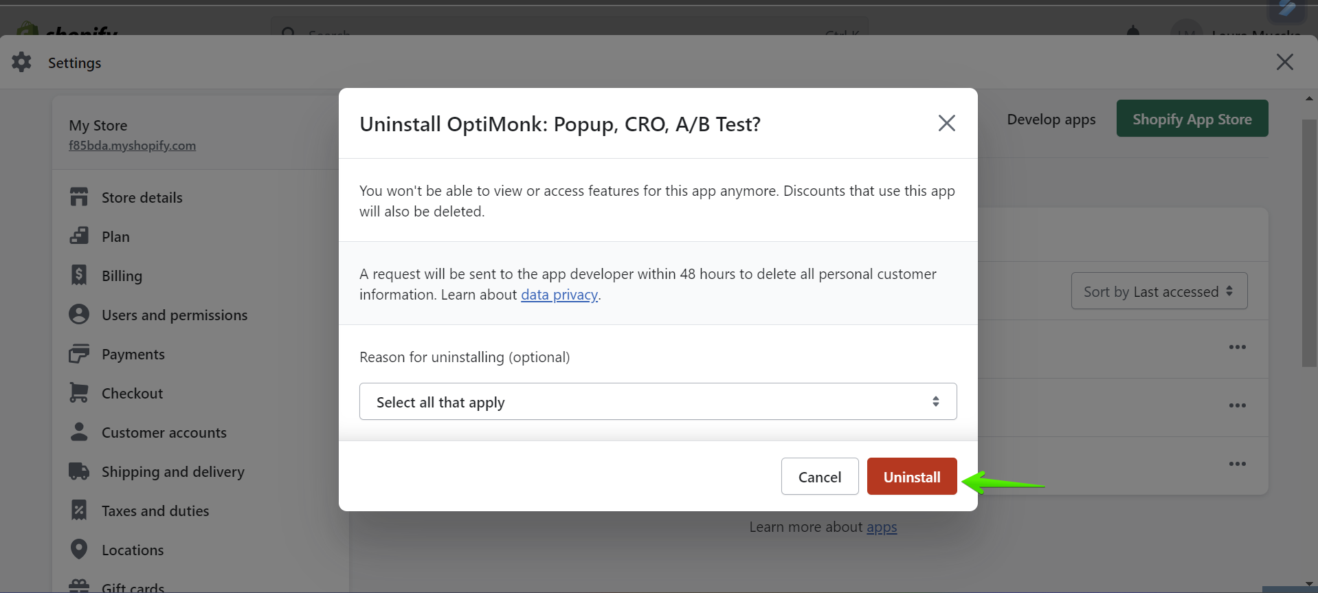Open the data privacy link
This screenshot has width=1318, height=593.
(559, 295)
